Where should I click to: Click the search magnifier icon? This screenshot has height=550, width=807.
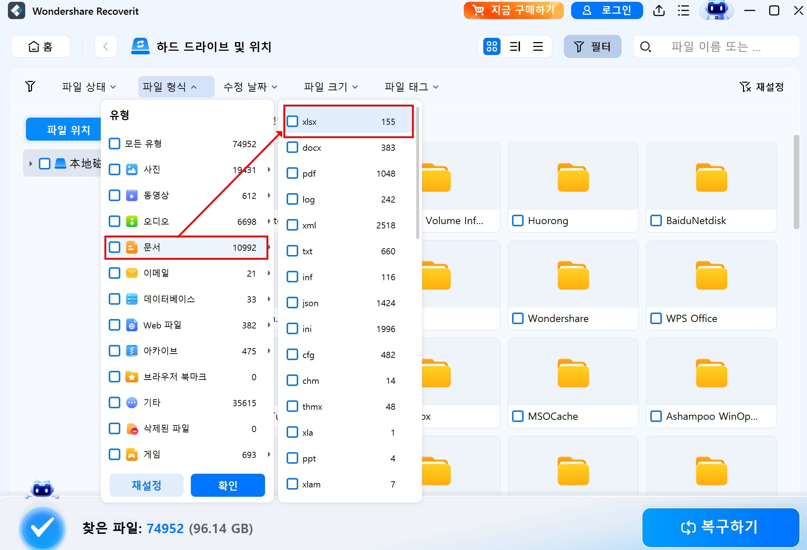pyautogui.click(x=645, y=46)
